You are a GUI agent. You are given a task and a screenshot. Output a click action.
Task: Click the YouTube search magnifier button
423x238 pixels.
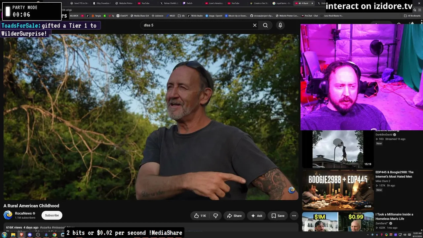pos(265,25)
